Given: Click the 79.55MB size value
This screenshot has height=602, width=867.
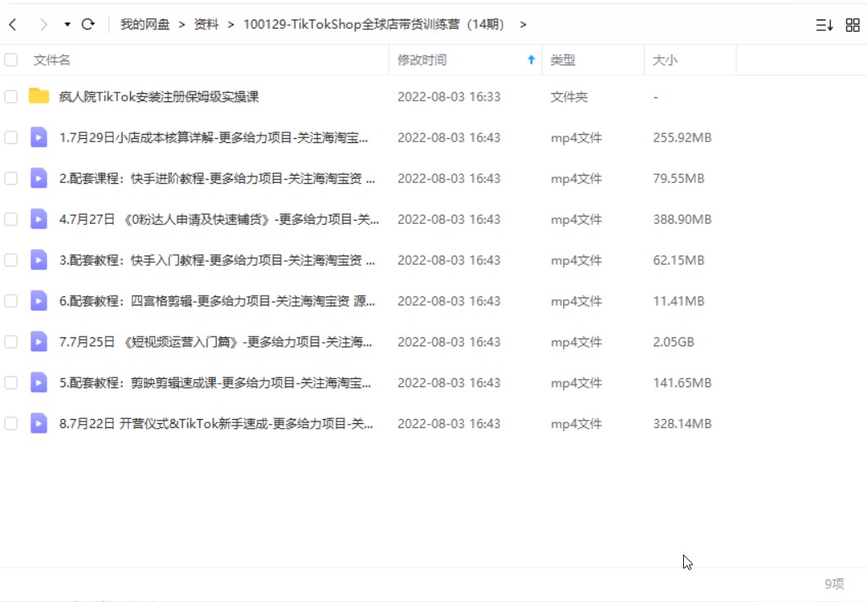Looking at the screenshot, I should click(678, 179).
